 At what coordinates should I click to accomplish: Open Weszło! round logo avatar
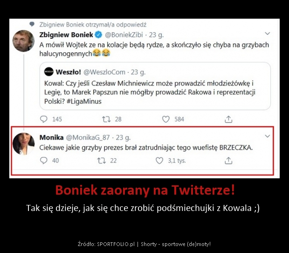[x=49, y=72]
